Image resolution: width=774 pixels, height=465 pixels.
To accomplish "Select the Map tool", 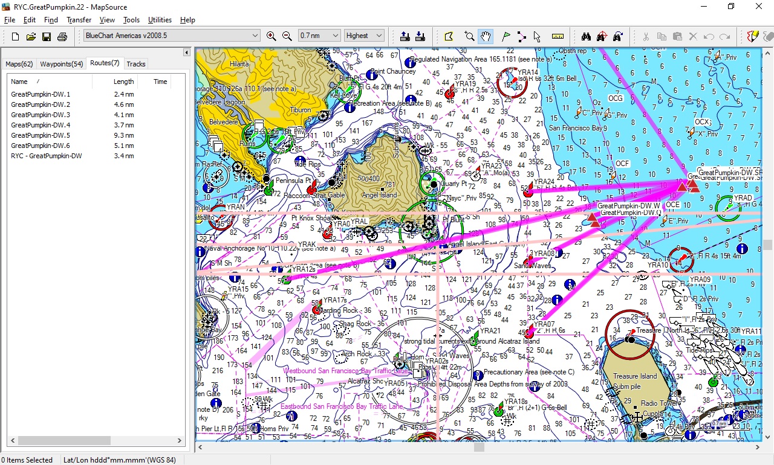I will pos(449,36).
